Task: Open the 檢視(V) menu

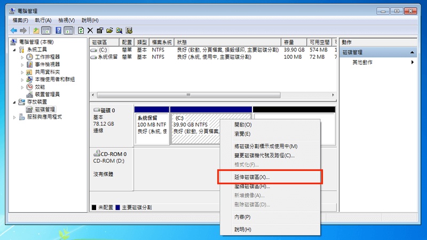Action: point(66,20)
